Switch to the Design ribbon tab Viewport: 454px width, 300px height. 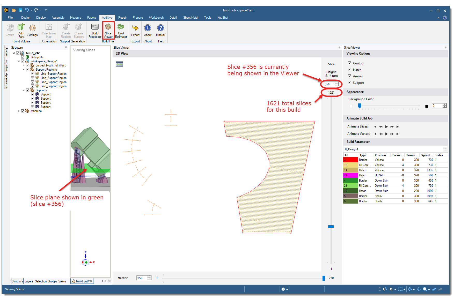coord(26,17)
